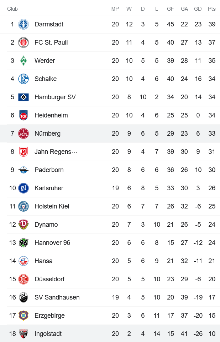Image resolution: width=220 pixels, height=342 pixels.
Task: Click the GD column header
Action: tap(198, 9)
